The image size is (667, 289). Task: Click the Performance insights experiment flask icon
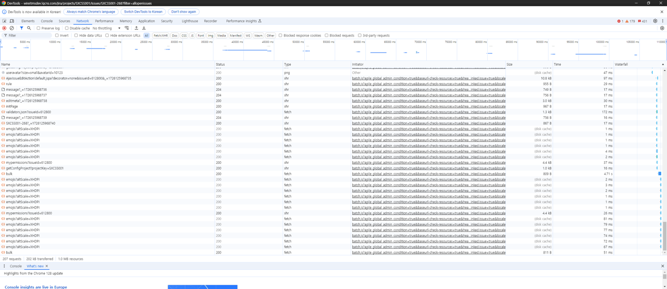(260, 21)
